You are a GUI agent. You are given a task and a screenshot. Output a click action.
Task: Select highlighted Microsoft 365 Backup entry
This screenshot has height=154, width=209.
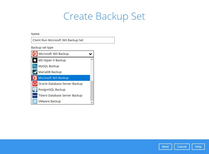click(x=61, y=78)
